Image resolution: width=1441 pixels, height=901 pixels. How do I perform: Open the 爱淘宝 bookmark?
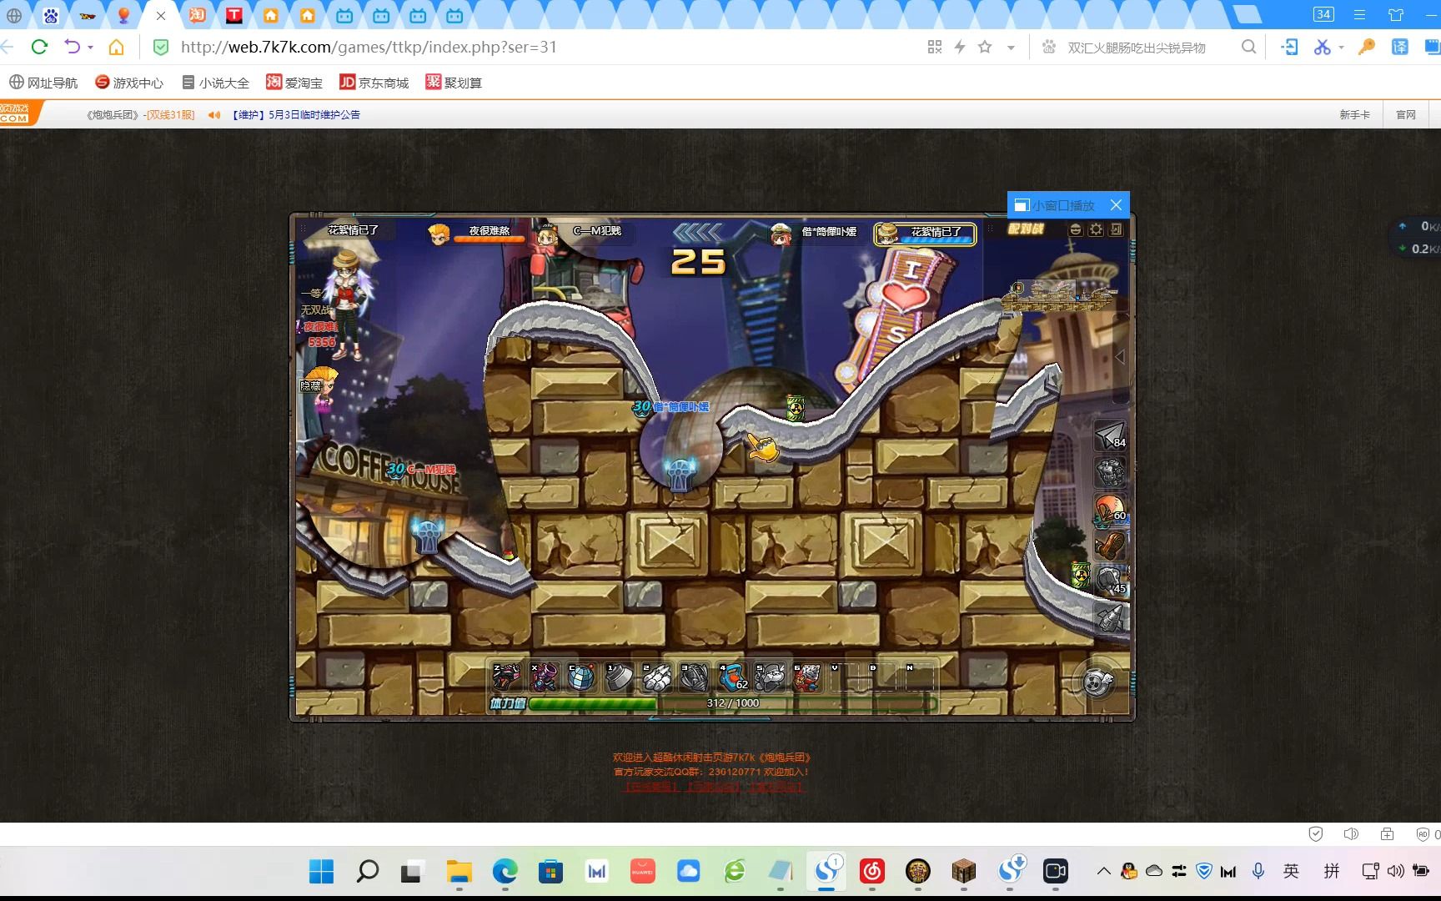coord(294,83)
